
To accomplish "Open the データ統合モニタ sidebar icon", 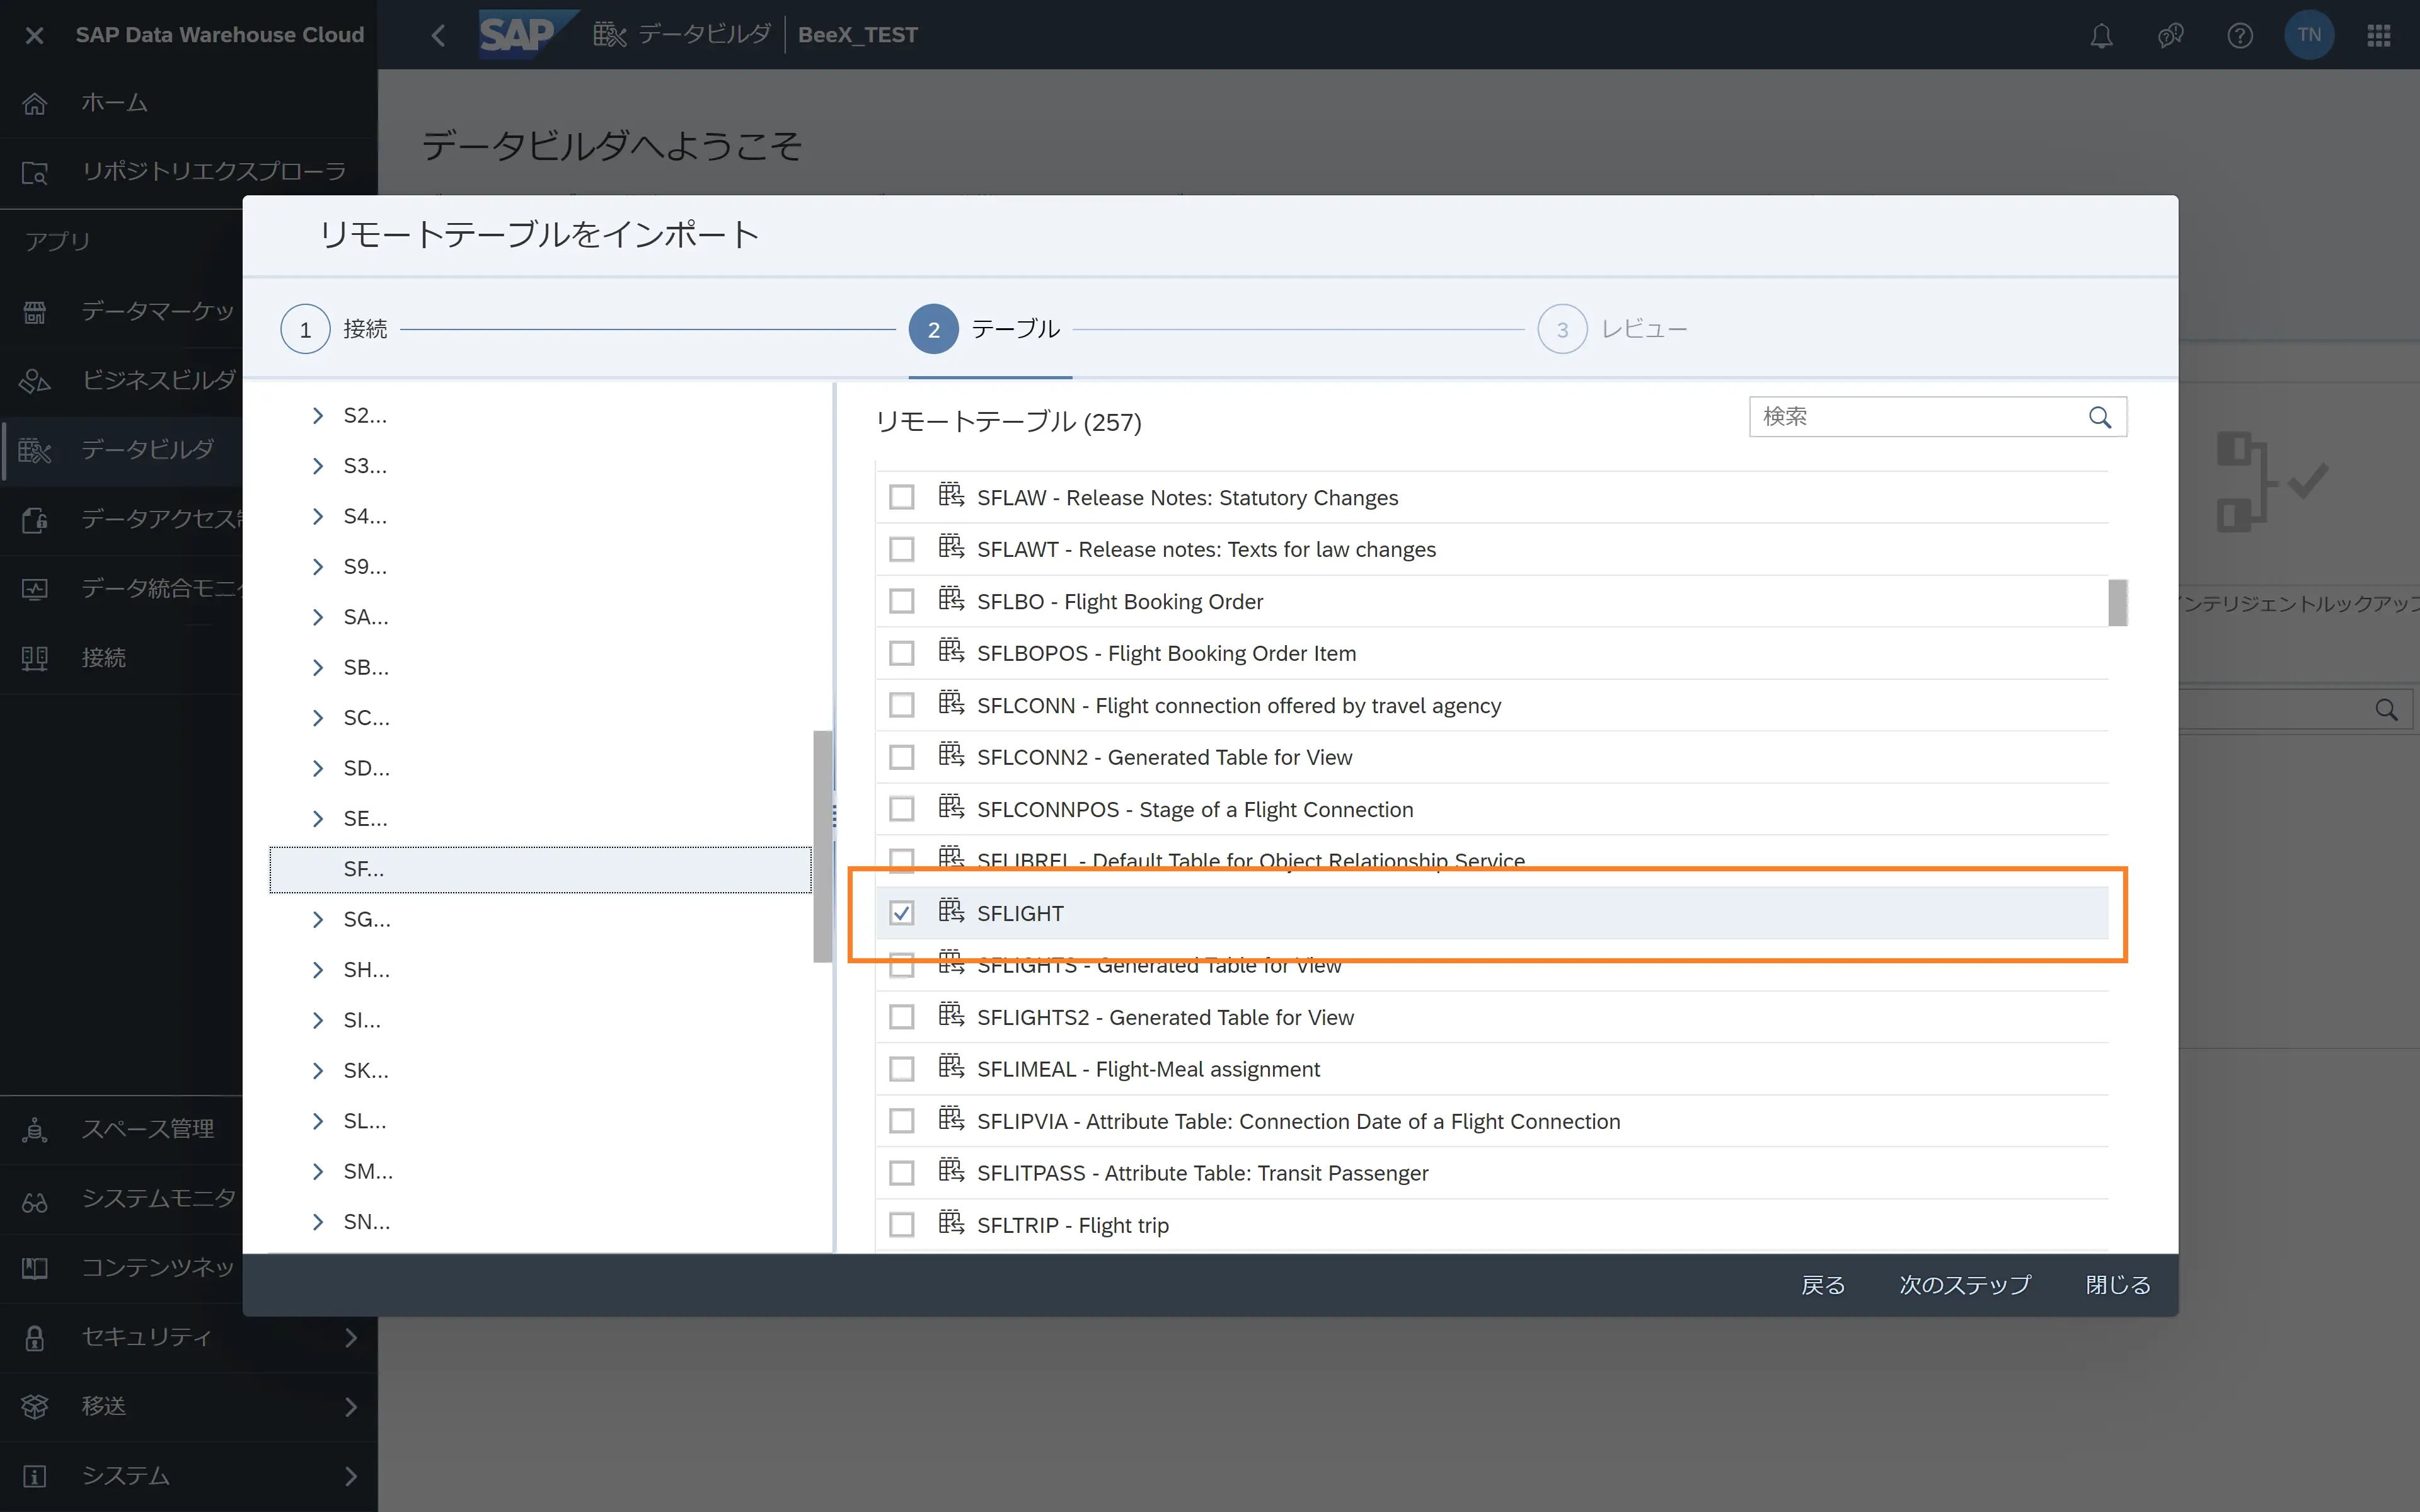I will pos(35,588).
